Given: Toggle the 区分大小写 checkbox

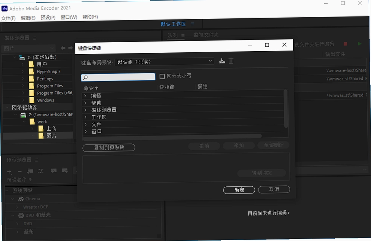Looking at the screenshot, I should point(162,76).
